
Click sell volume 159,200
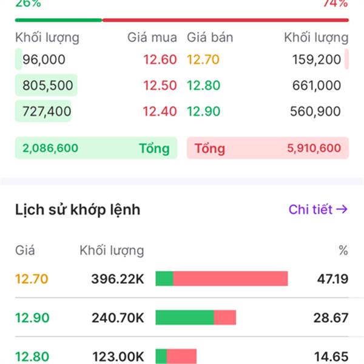tap(316, 60)
